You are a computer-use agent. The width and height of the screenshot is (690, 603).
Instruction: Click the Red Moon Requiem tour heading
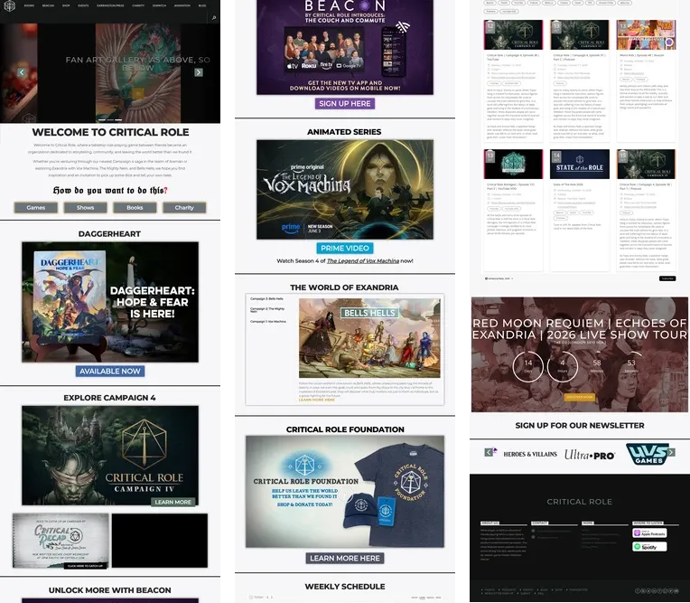click(x=580, y=328)
